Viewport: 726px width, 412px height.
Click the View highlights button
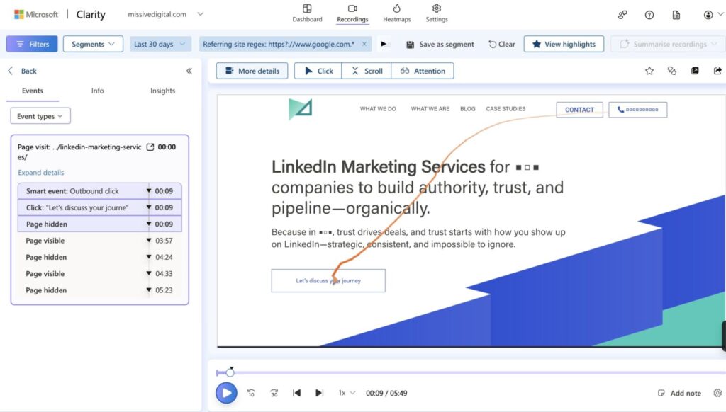[564, 44]
